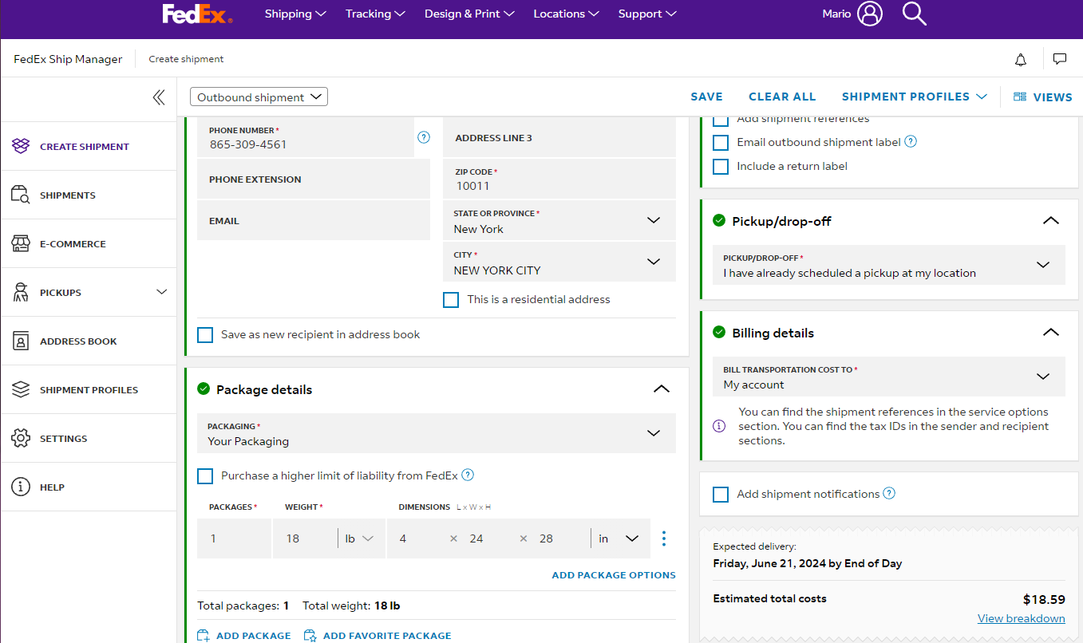Enable Email outbound shipment label checkbox
The image size is (1083, 643).
pos(721,143)
